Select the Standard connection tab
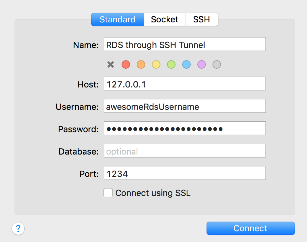This screenshot has width=307, height=242. tap(117, 19)
